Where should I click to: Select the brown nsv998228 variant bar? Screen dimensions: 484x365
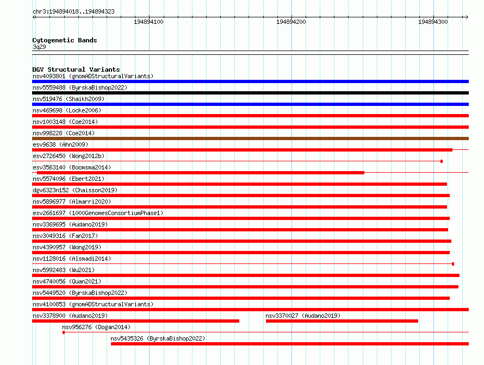(250, 139)
